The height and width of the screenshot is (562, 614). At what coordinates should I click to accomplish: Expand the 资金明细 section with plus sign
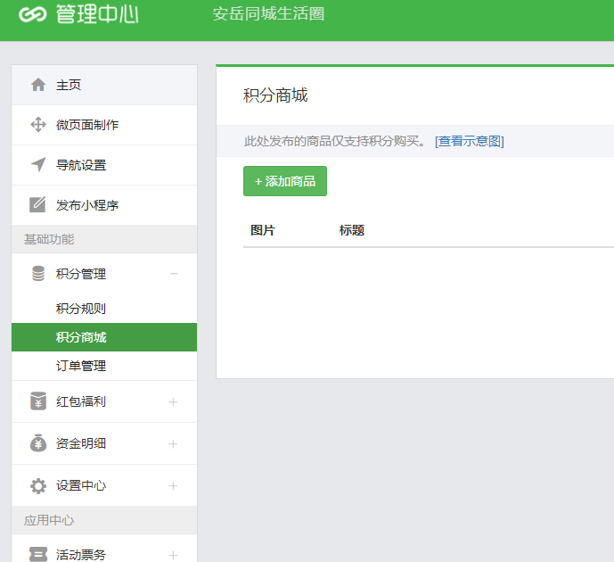(x=174, y=444)
